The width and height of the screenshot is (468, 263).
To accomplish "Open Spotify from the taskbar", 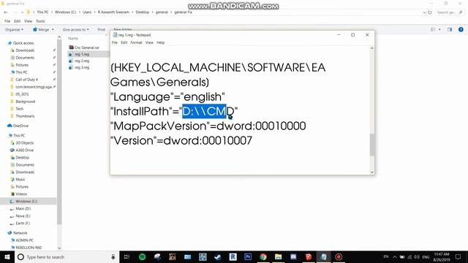I will point(142,256).
